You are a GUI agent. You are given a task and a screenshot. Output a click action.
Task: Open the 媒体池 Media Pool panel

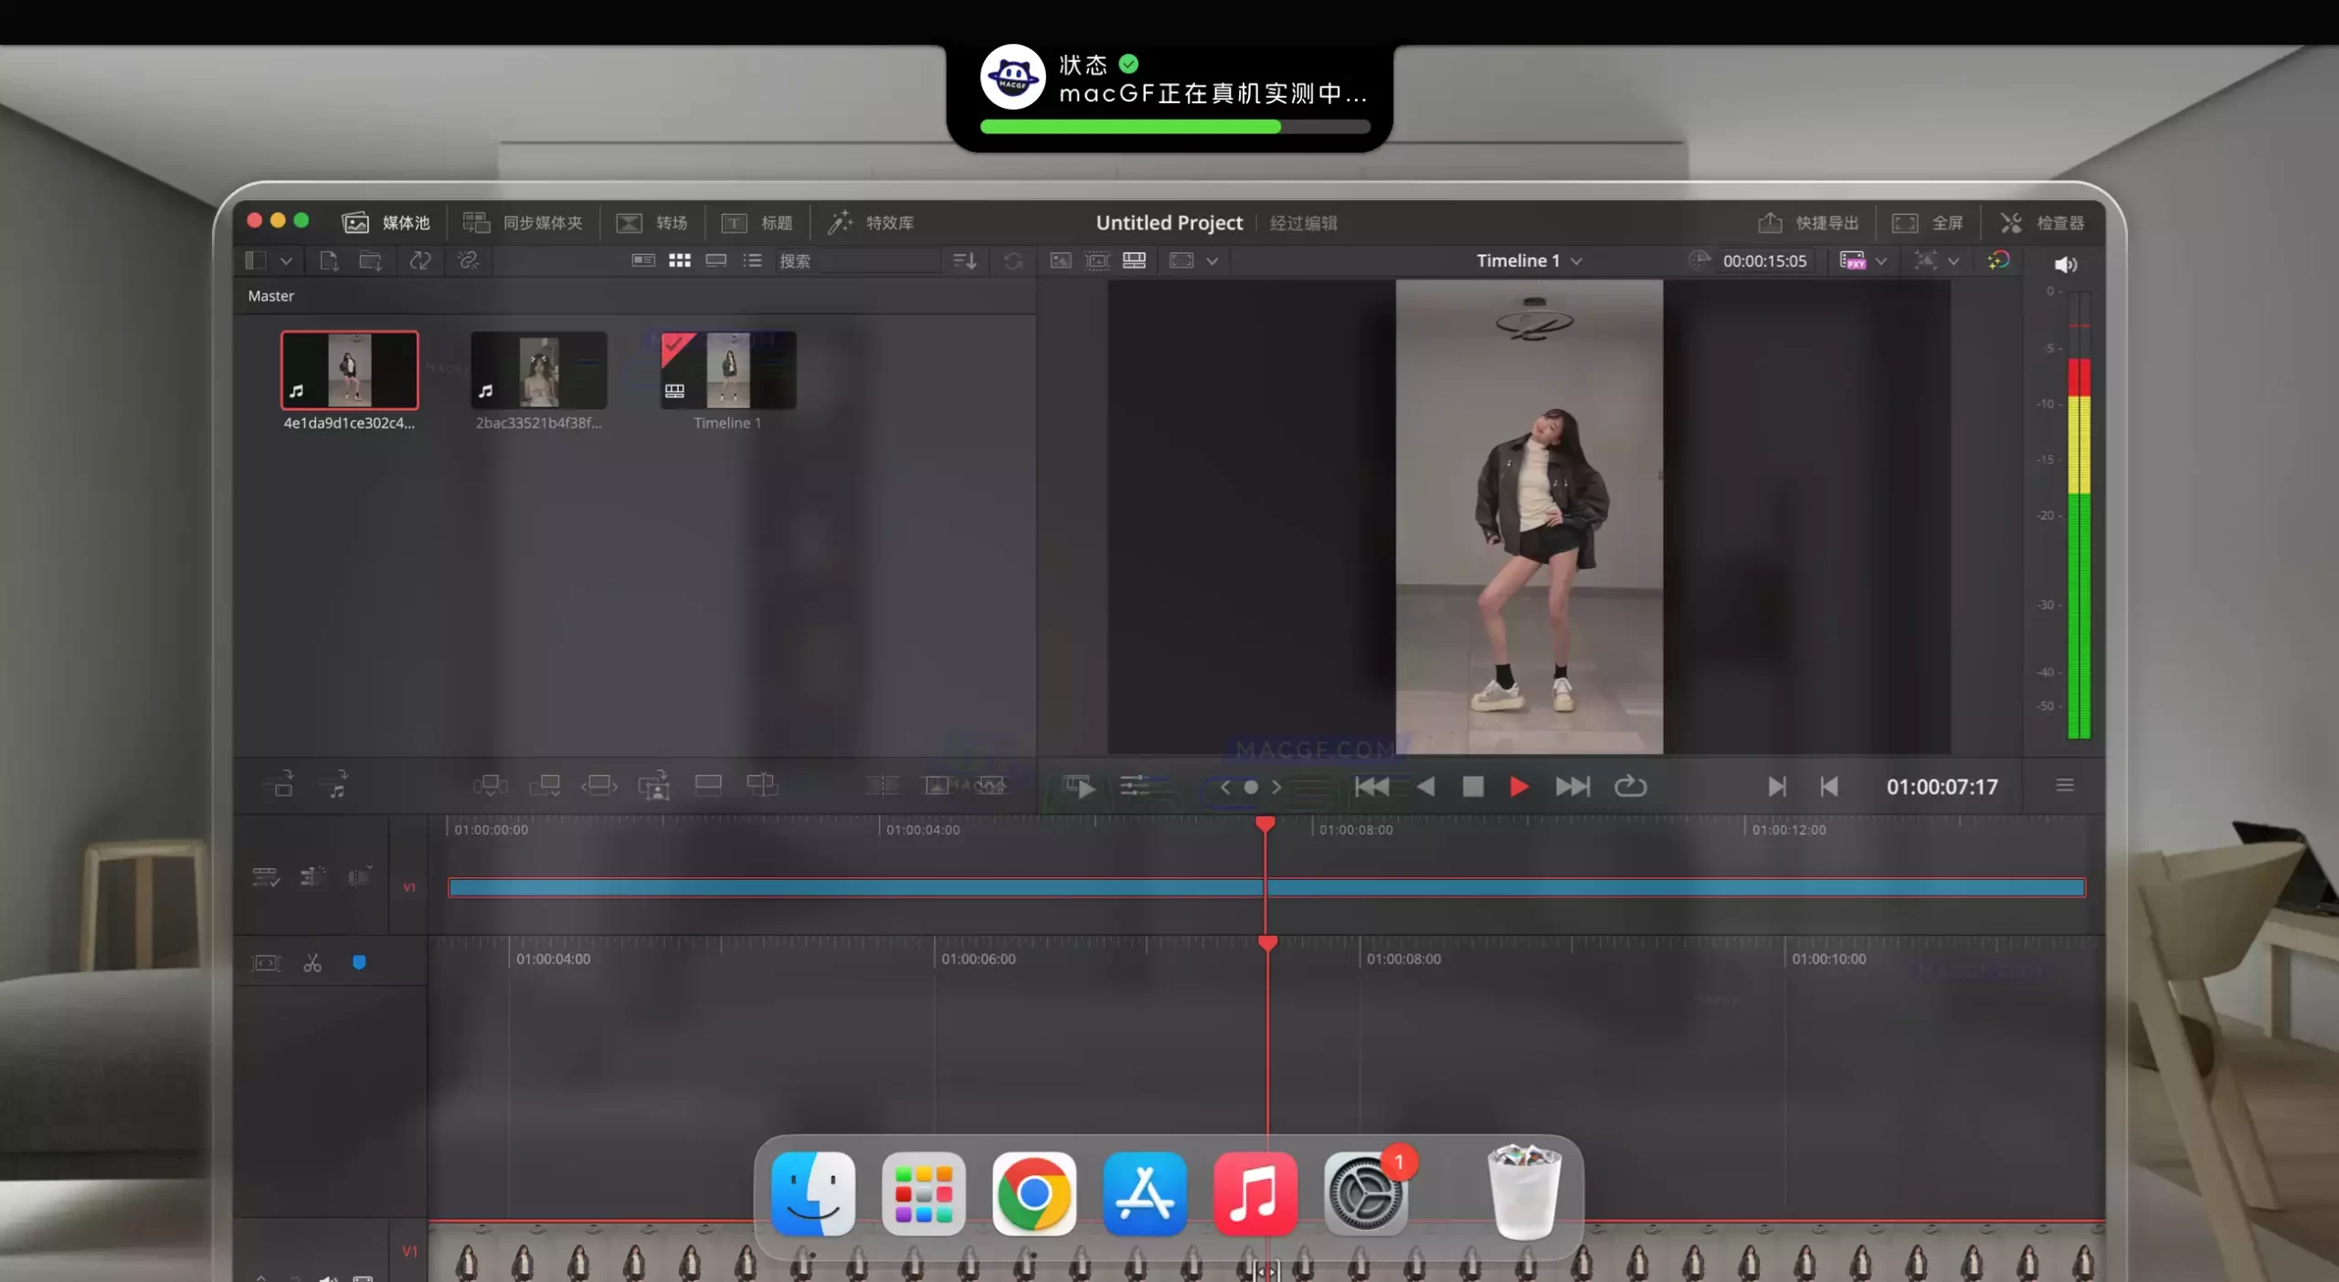click(384, 222)
